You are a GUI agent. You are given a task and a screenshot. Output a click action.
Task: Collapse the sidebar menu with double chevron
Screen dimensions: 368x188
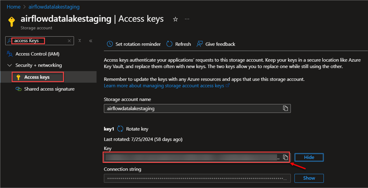point(90,41)
